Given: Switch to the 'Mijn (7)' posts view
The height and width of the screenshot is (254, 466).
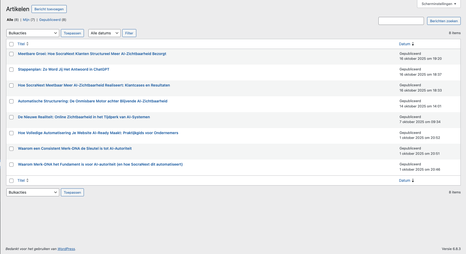Looking at the screenshot, I should pos(26,20).
